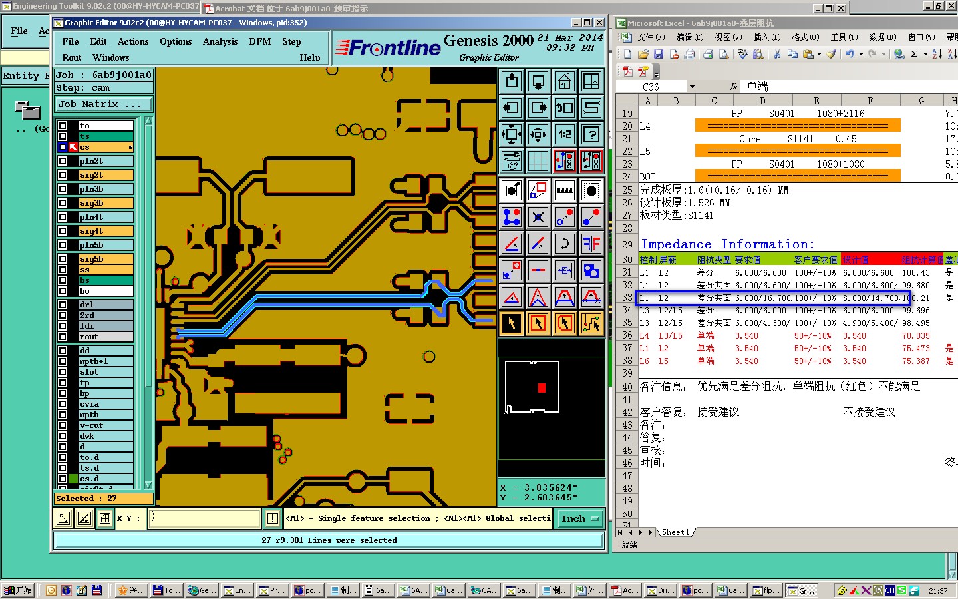Click the 1:2 zoom icon

click(564, 134)
